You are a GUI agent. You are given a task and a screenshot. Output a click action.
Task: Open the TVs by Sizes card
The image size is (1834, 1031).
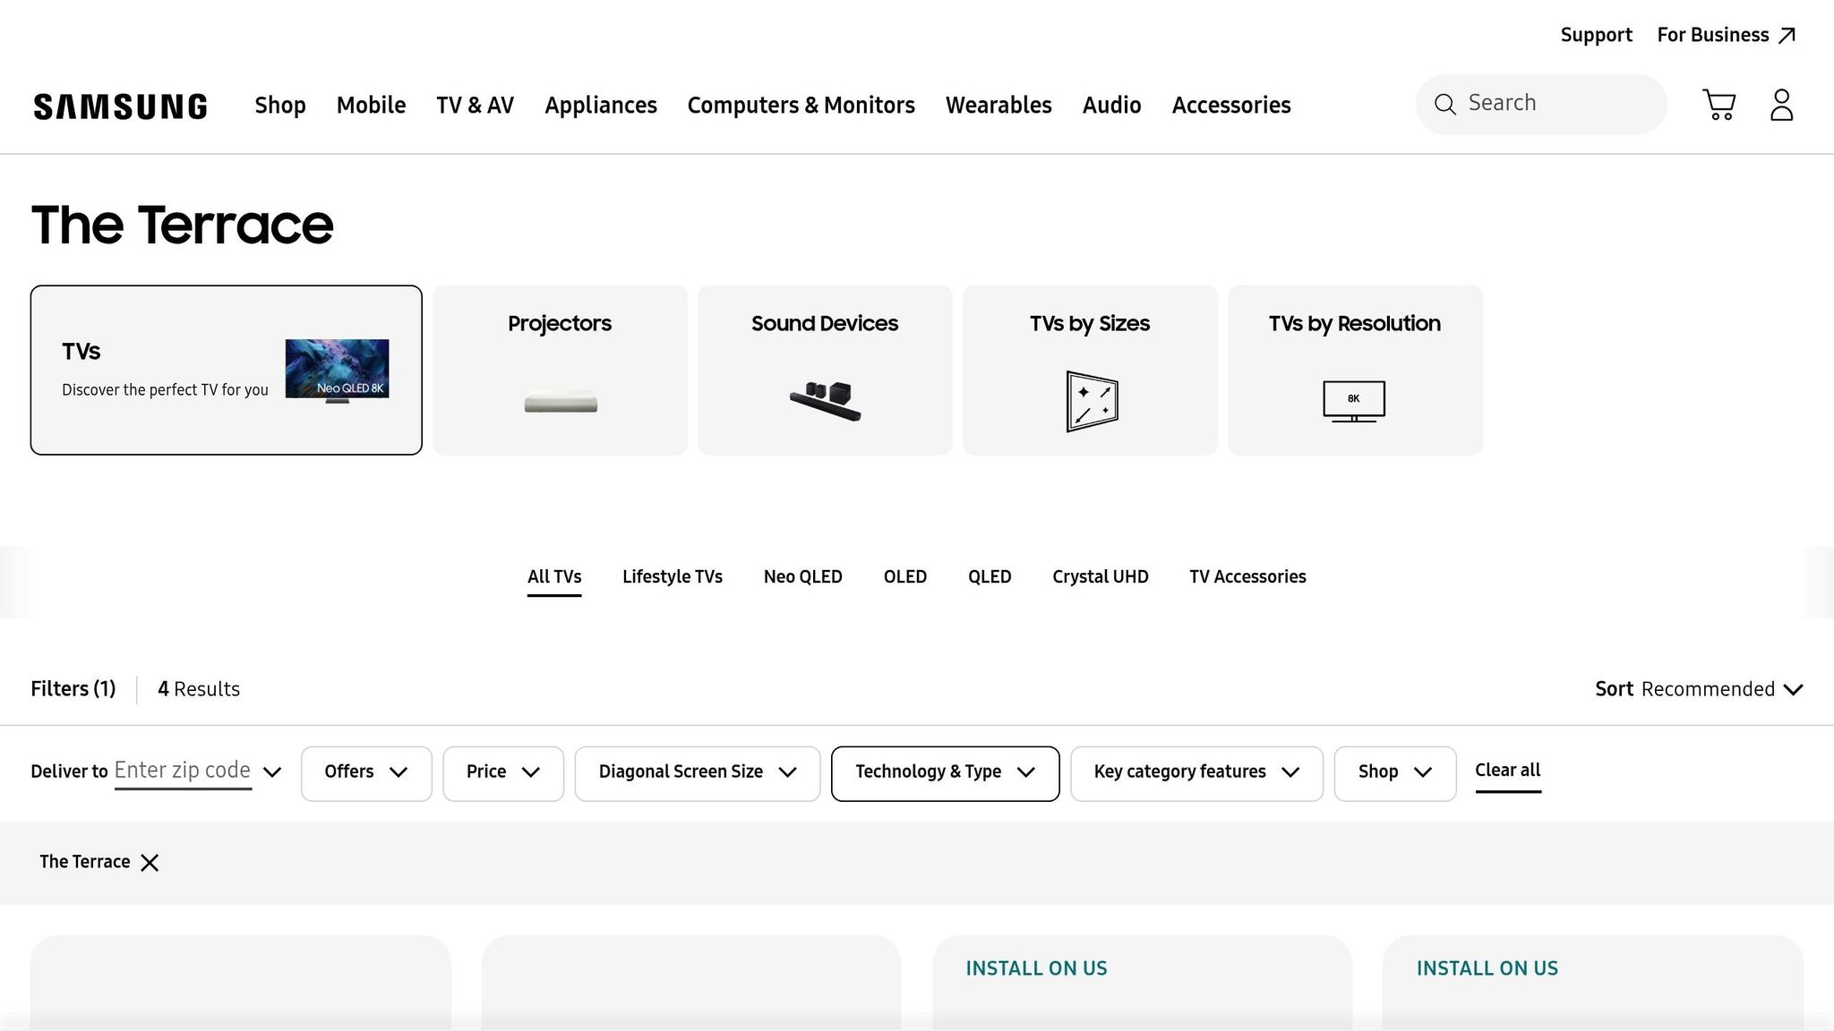tap(1090, 371)
